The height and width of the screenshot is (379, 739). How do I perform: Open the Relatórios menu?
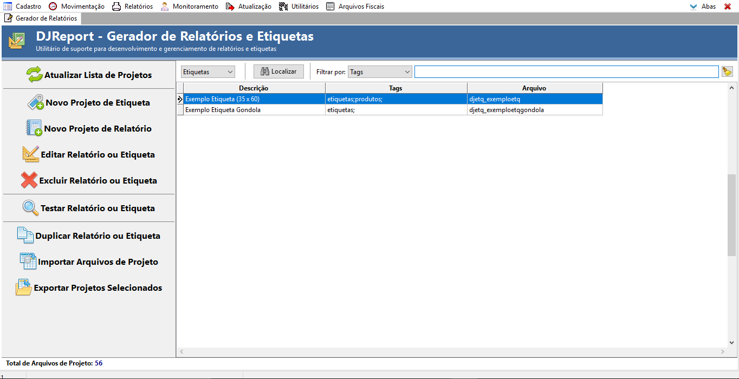click(132, 6)
